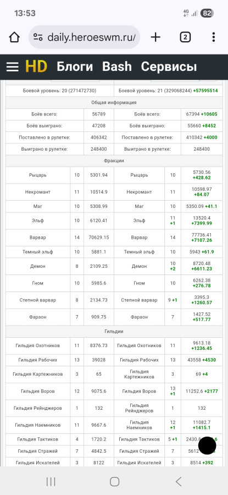The width and height of the screenshot is (228, 495).
Task: Tap the HD site logo
Action: click(x=36, y=67)
